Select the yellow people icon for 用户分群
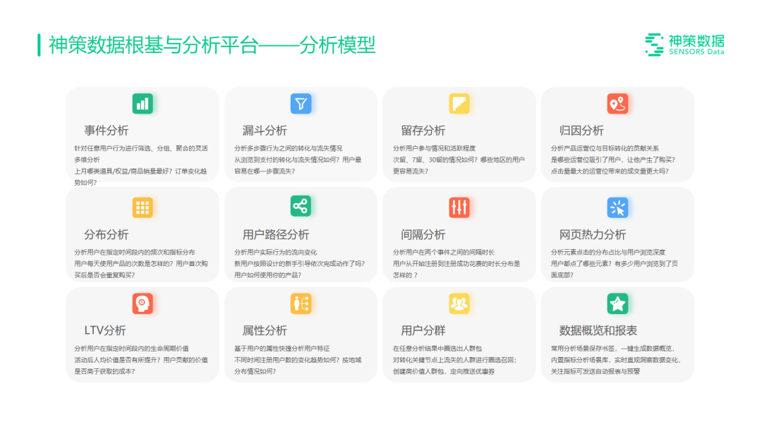 pos(459,303)
